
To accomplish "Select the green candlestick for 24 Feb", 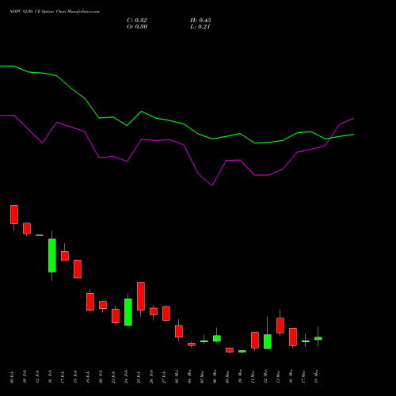I will (128, 312).
